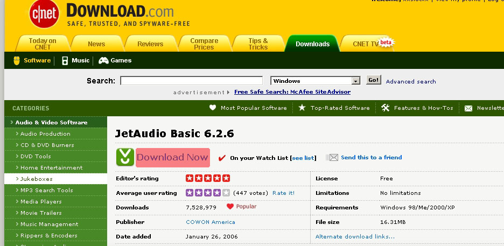504x246 pixels.
Task: Click the Download Now button
Action: [x=173, y=157]
